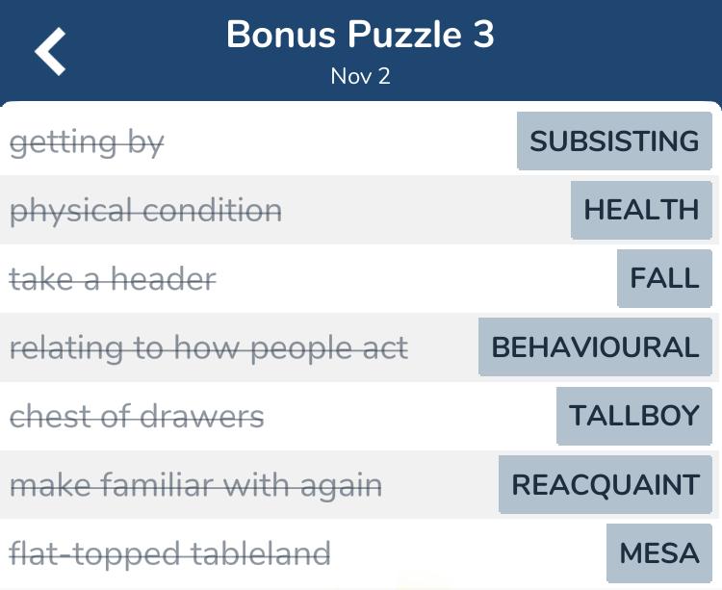The image size is (722, 590).
Task: Select the 'take a header' clue
Action: [113, 279]
